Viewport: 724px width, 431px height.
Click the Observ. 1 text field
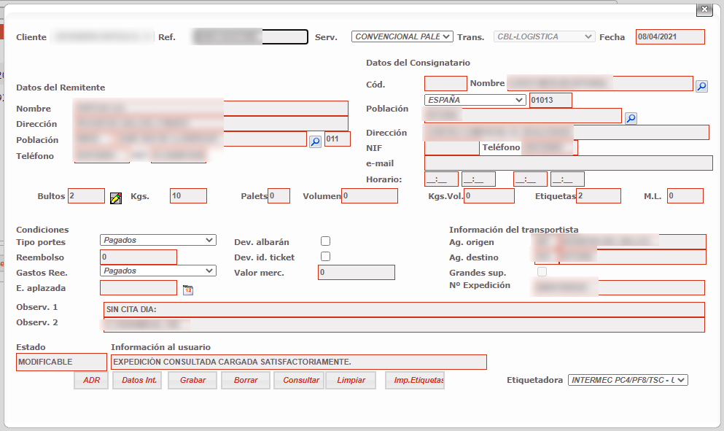click(x=404, y=309)
